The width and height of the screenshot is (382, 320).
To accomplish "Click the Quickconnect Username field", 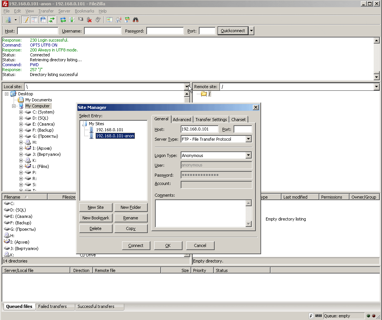I will 102,31.
